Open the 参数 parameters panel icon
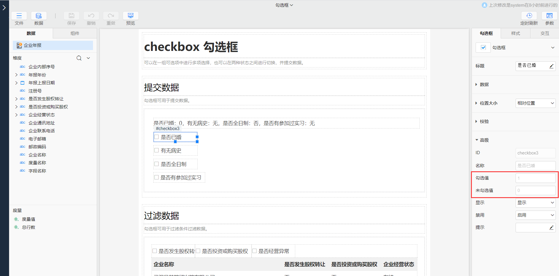559x276 pixels. 549,16
